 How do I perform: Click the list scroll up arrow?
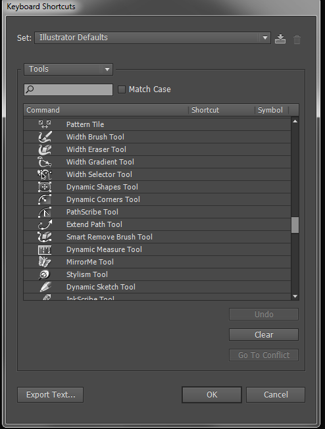295,121
